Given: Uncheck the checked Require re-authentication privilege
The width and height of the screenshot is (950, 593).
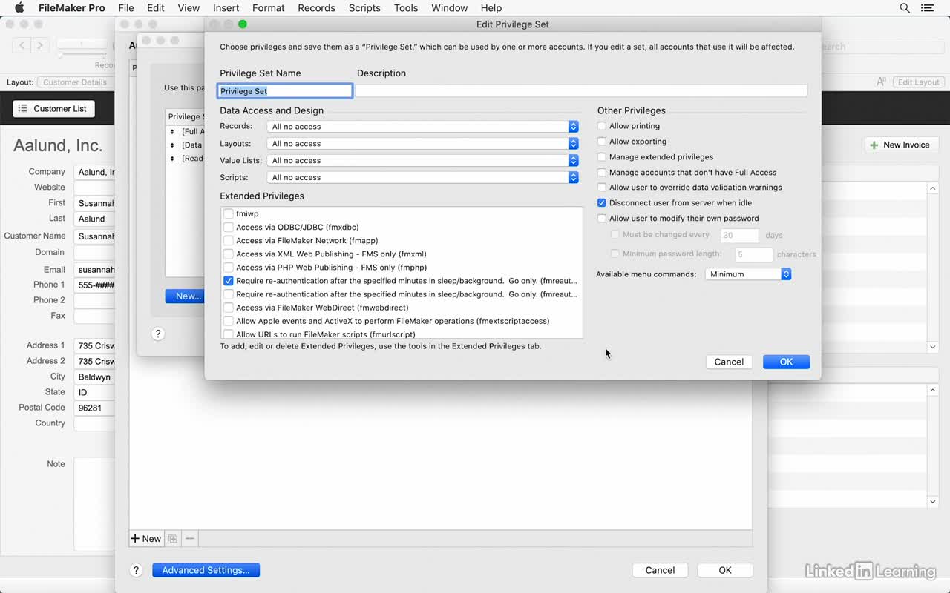Looking at the screenshot, I should pyautogui.click(x=229, y=281).
